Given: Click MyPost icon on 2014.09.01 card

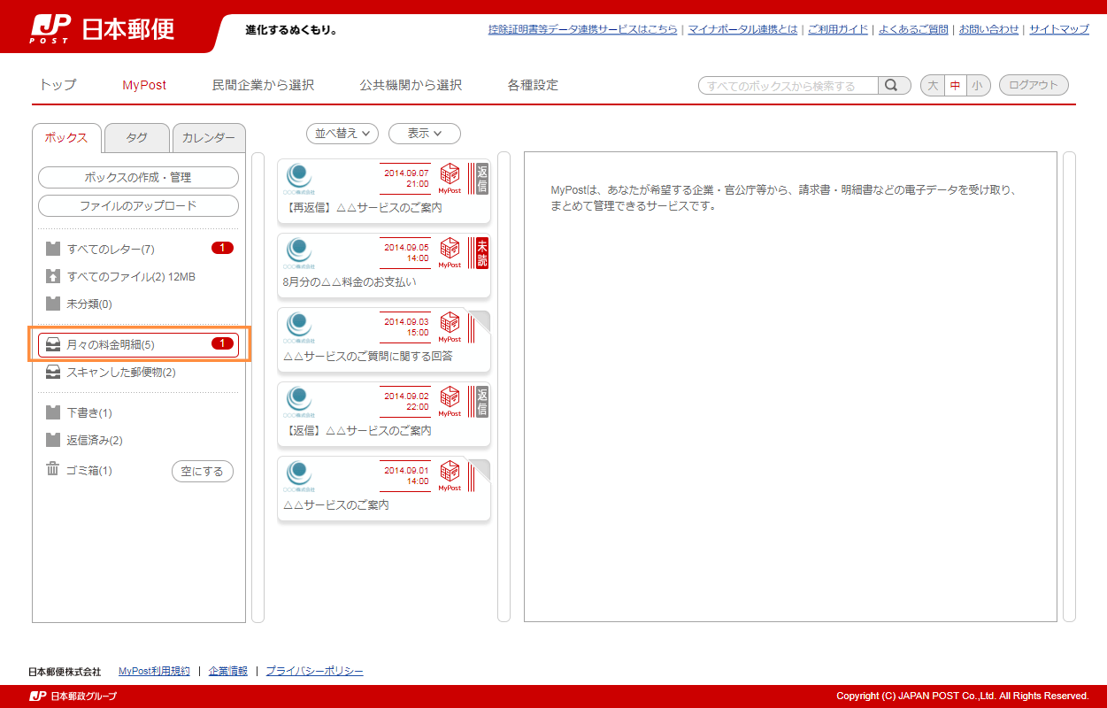Looking at the screenshot, I should tap(450, 476).
